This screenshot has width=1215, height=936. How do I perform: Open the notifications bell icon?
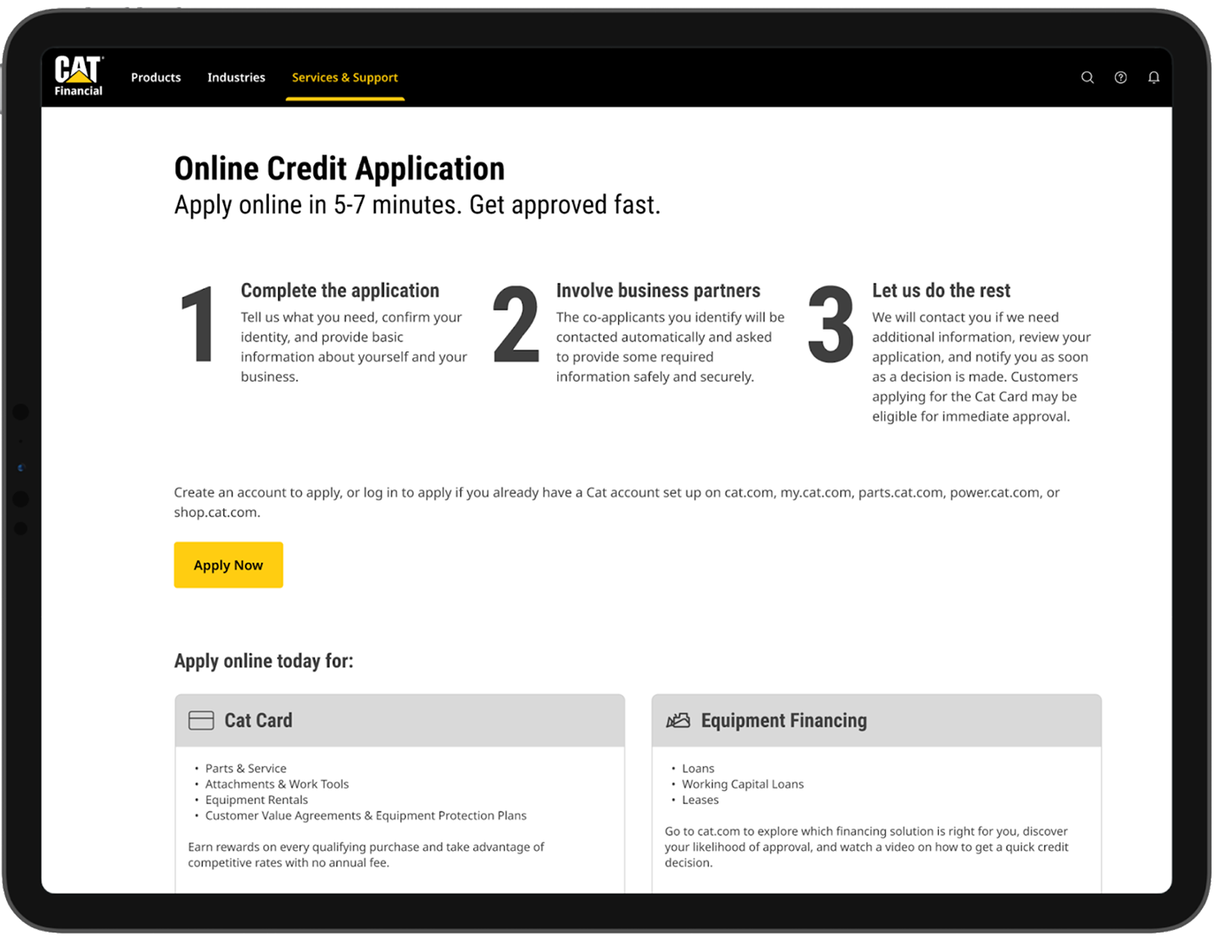coord(1153,77)
